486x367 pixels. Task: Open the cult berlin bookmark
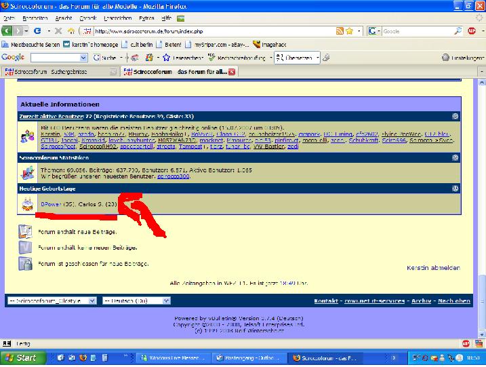[x=138, y=44]
